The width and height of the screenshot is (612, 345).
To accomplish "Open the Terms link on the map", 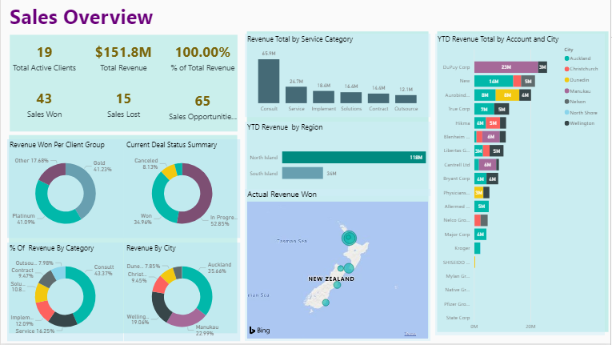I will (x=410, y=334).
